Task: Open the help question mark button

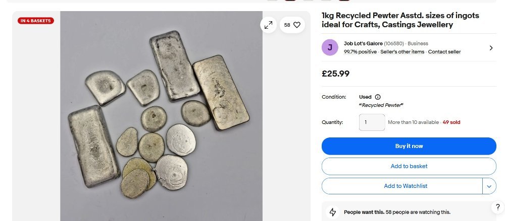Action: 497,207
